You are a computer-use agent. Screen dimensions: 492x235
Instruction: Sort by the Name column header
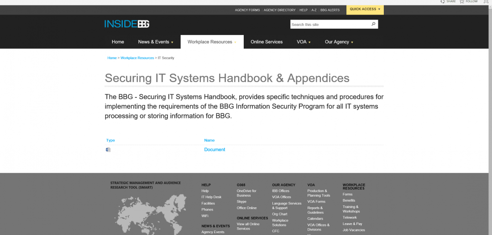click(x=209, y=140)
